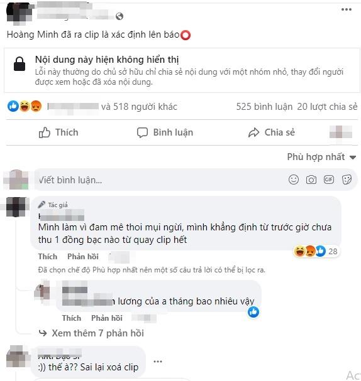Open the Phù hợp nhất sort dropdown
Viewport: 361px width, 381px height.
321,157
